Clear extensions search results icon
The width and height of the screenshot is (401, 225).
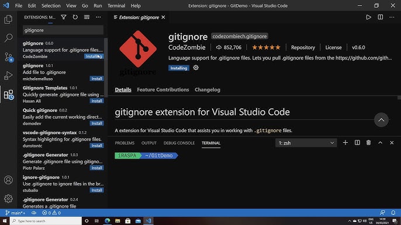(87, 17)
